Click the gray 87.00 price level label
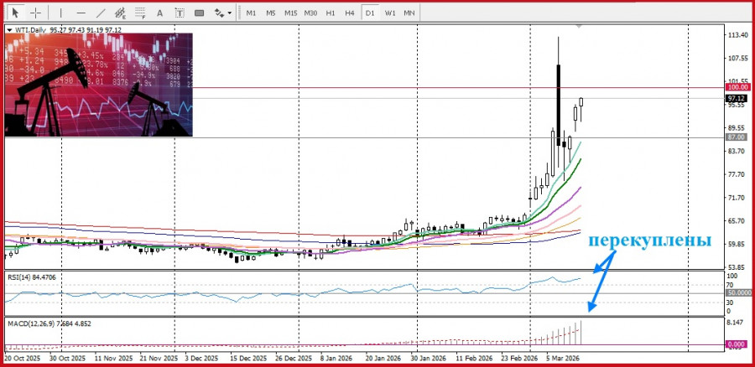This screenshot has width=755, height=367. tap(737, 137)
